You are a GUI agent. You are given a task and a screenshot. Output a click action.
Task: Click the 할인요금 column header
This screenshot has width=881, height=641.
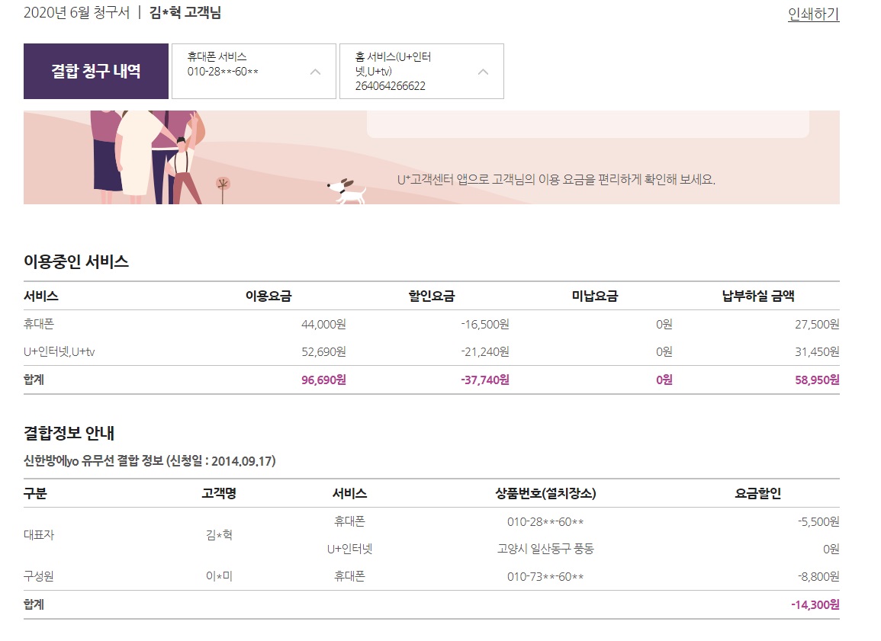(x=431, y=296)
